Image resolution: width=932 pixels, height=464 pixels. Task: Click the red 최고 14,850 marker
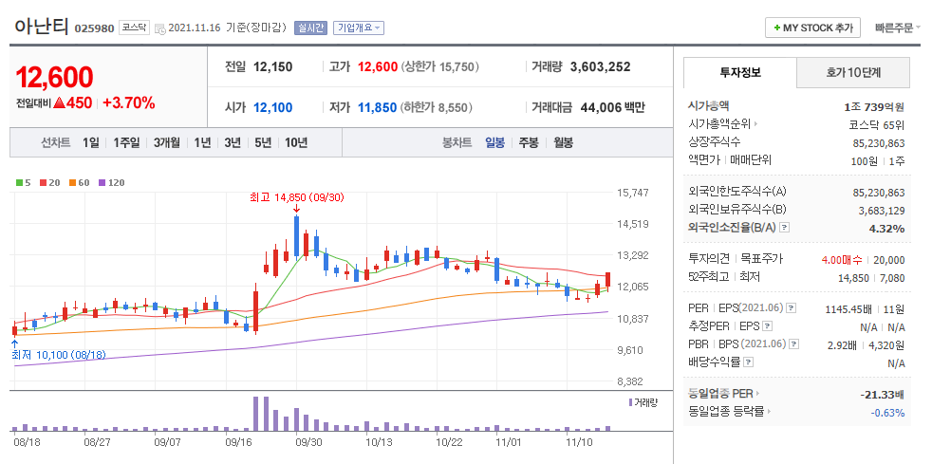297,197
